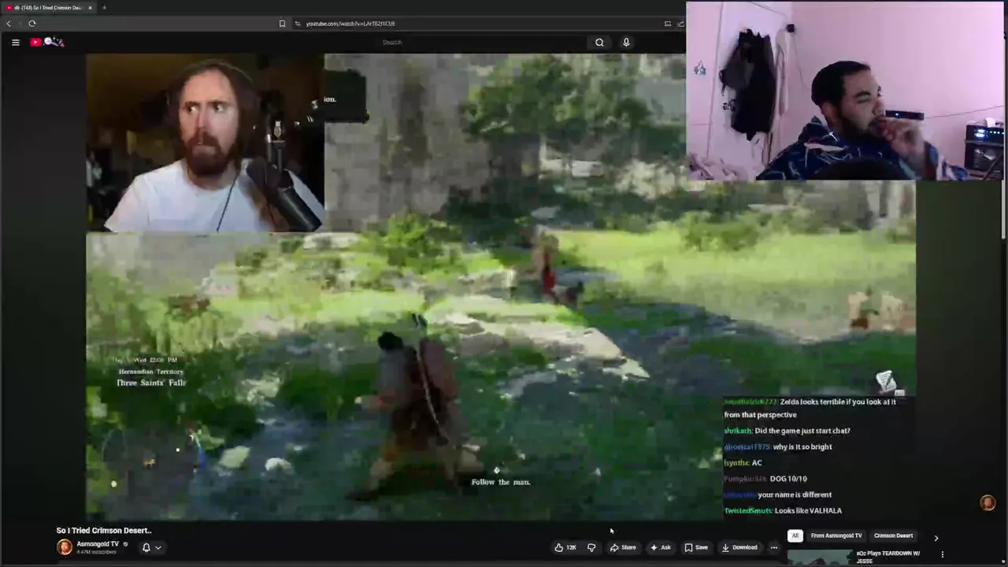Select the 'Crimson Desert' filter chip
Screen dimensions: 1008x567
893,535
